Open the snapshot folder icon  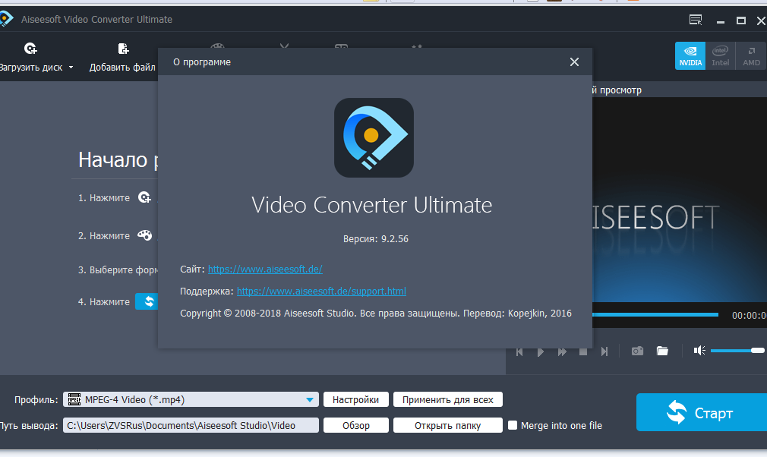662,351
